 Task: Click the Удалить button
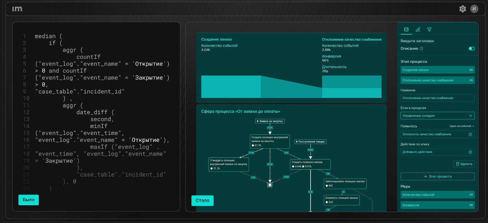464,164
